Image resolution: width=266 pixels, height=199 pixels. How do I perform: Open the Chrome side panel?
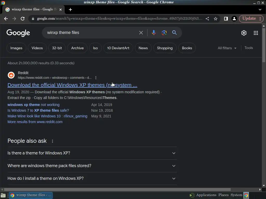click(226, 19)
